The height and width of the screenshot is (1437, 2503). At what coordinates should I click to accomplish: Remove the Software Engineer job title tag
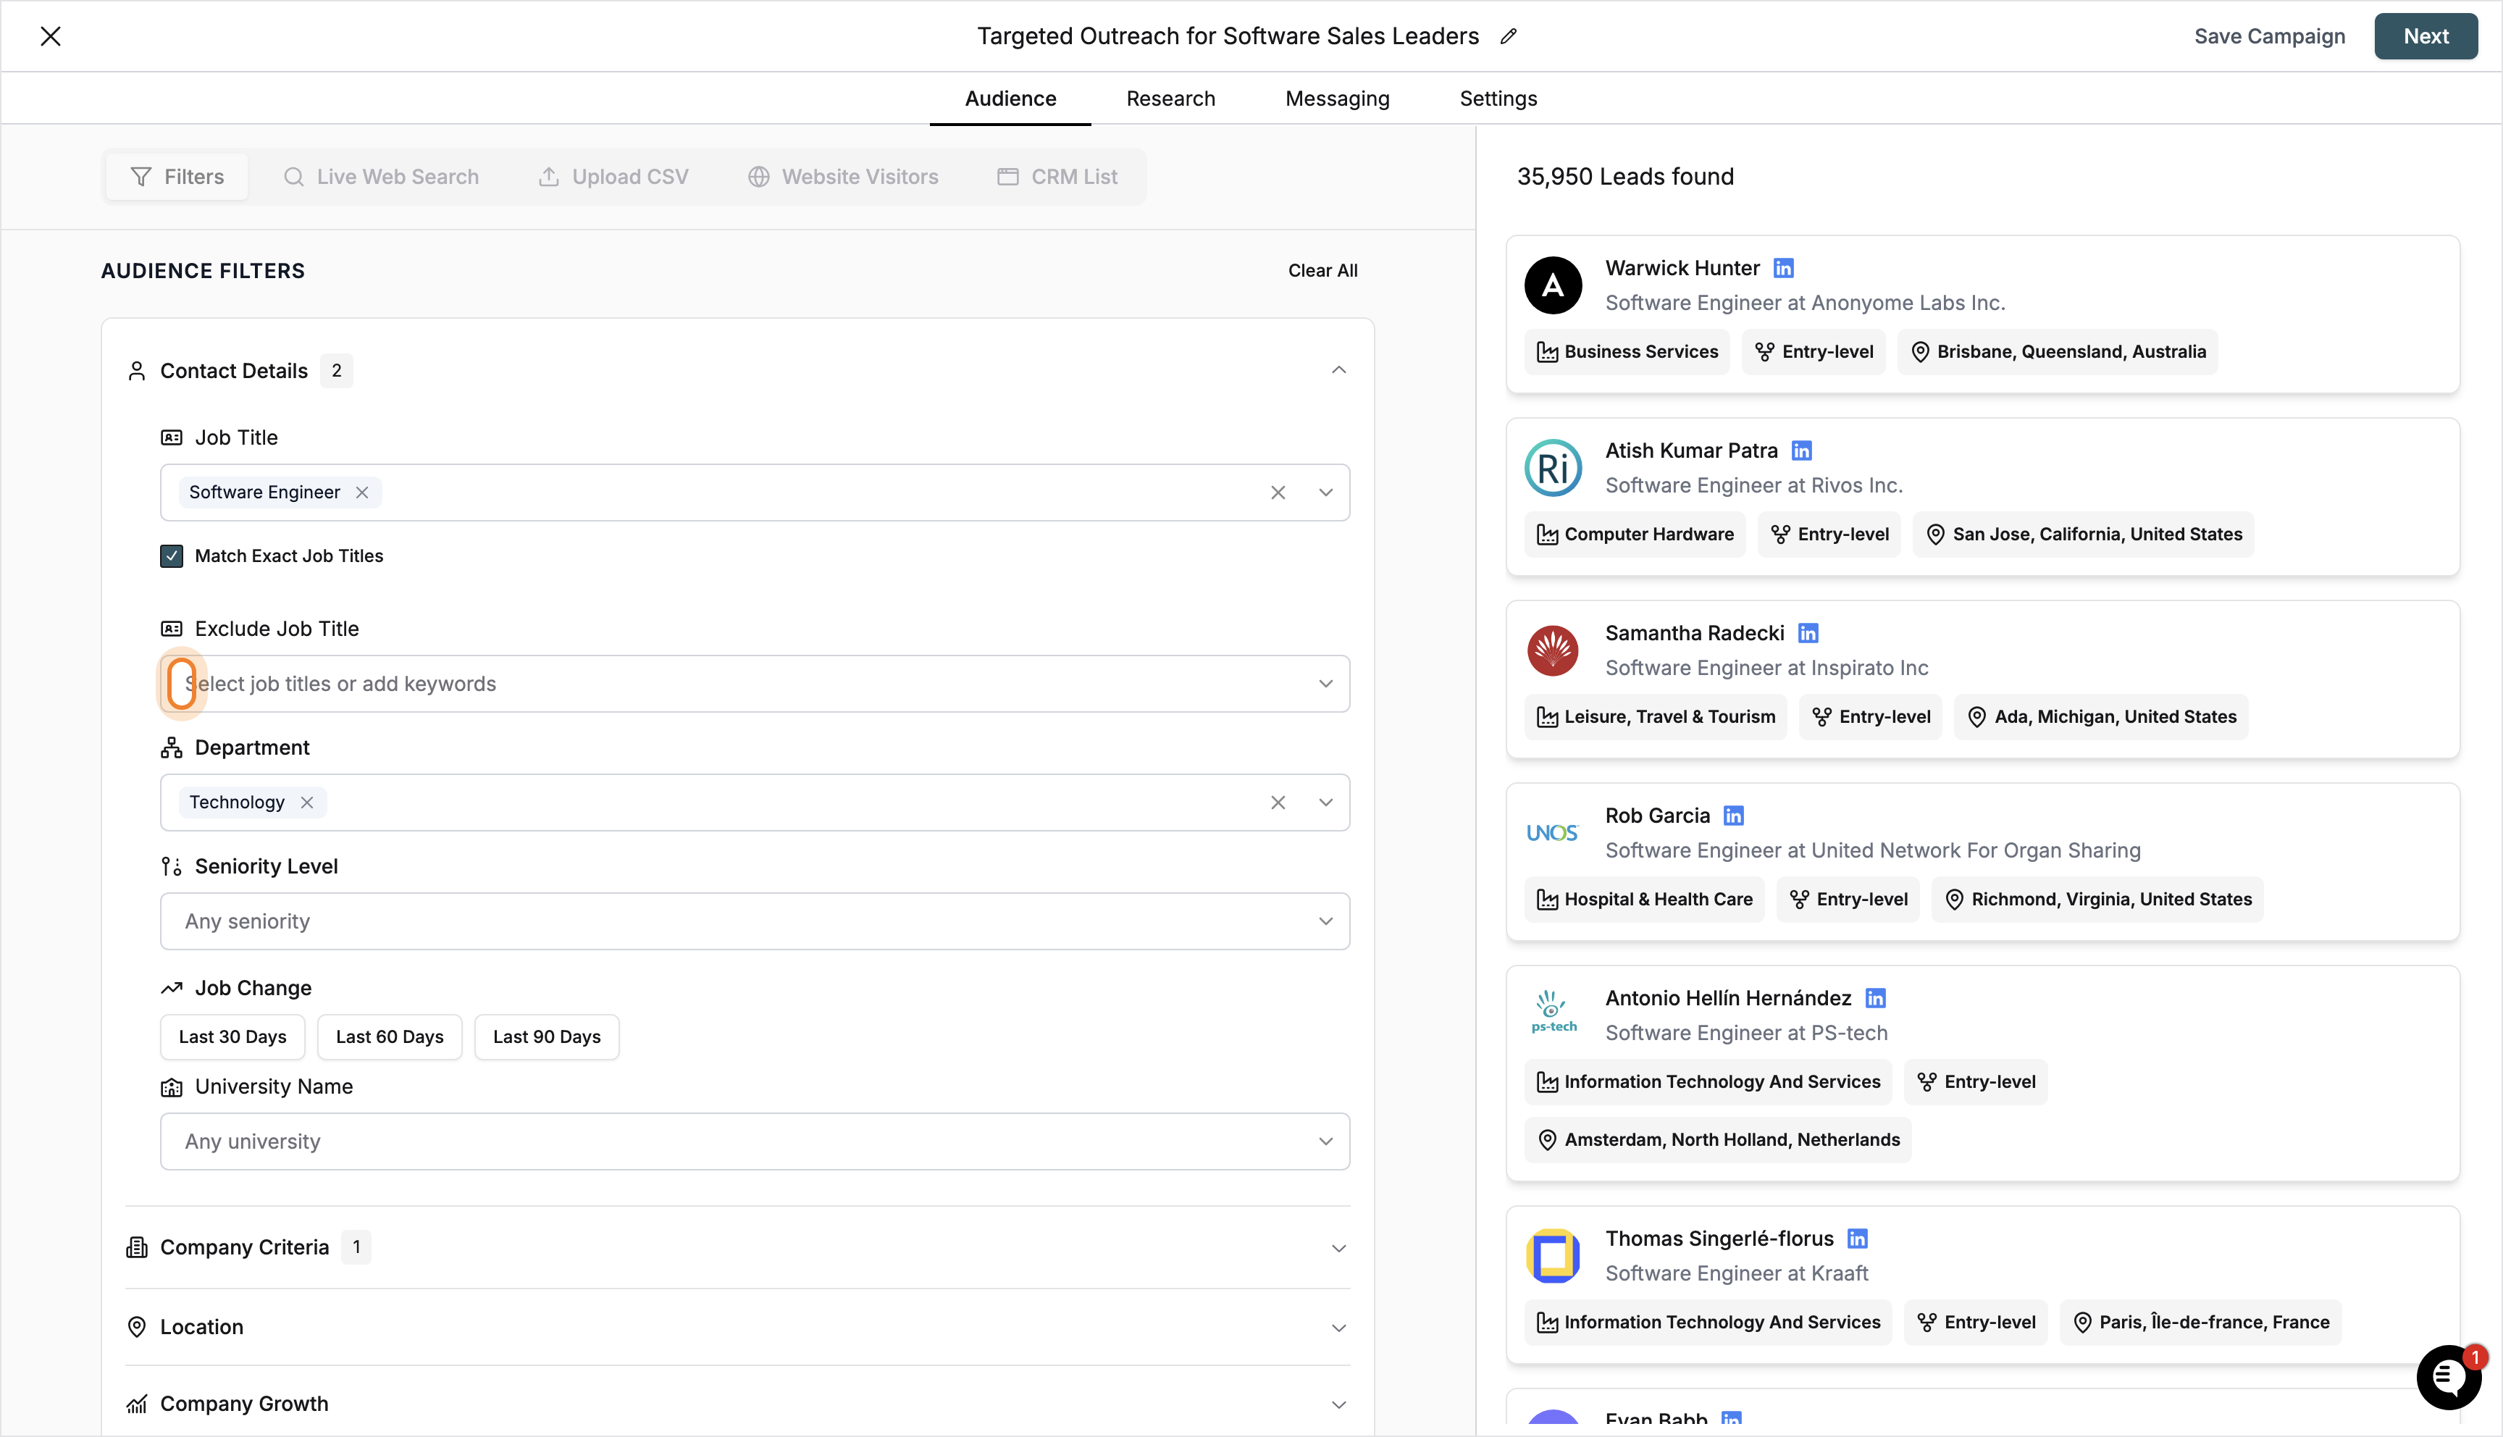point(362,493)
